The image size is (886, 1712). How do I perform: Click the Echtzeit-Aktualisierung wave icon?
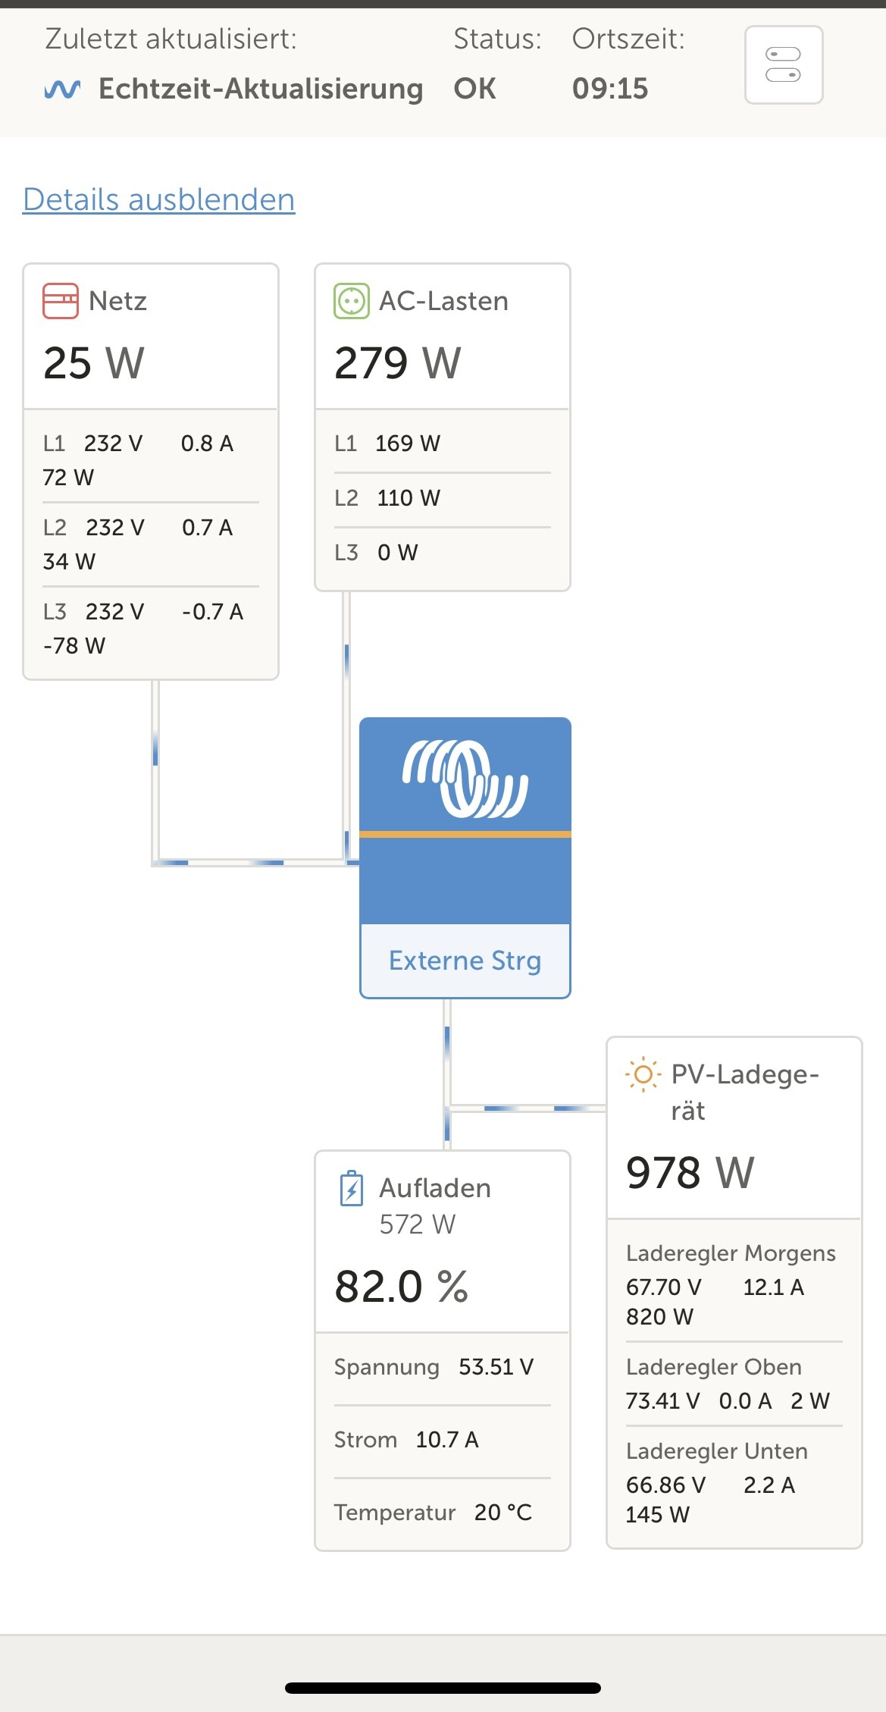tap(62, 89)
